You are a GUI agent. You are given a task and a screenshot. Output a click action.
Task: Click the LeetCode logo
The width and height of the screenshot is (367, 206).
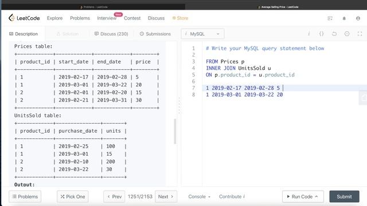point(24,18)
